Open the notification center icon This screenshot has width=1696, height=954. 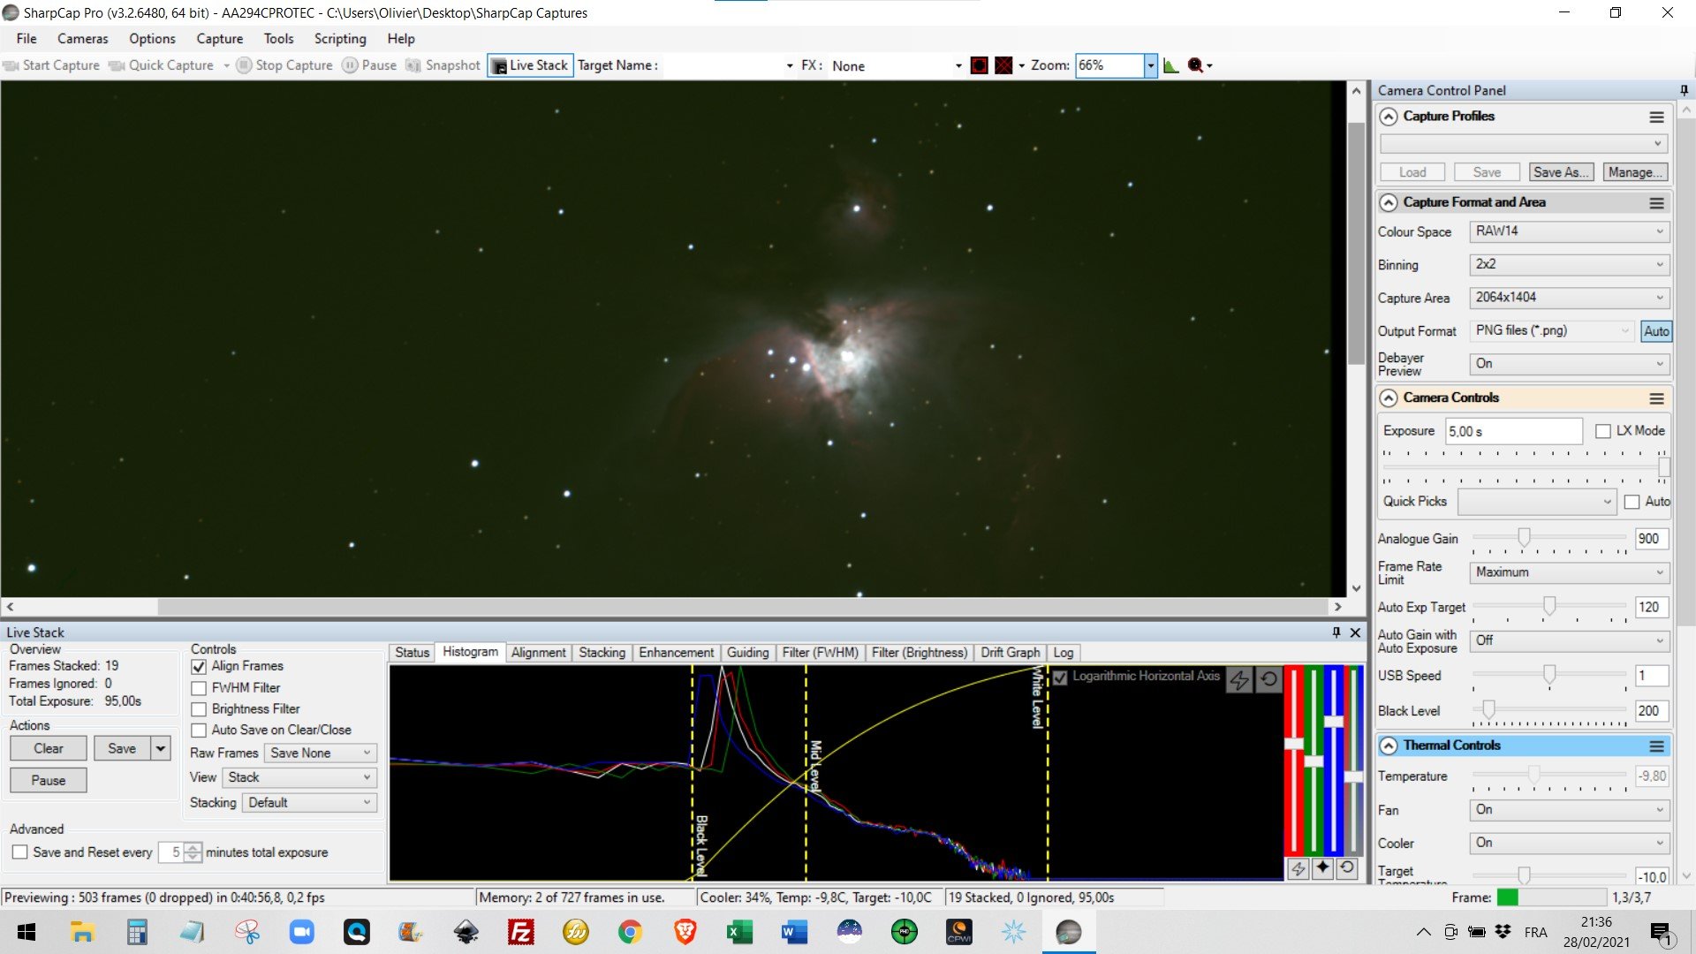coord(1661,933)
